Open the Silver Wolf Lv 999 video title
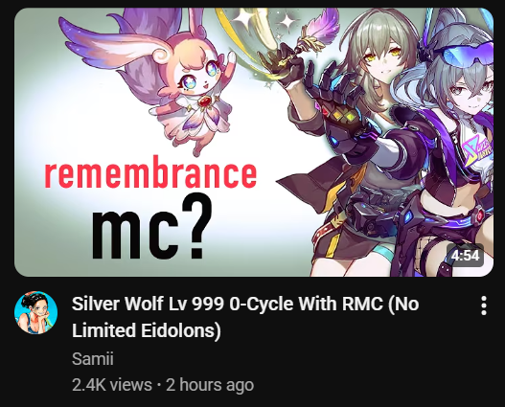The width and height of the screenshot is (505, 407). click(245, 317)
